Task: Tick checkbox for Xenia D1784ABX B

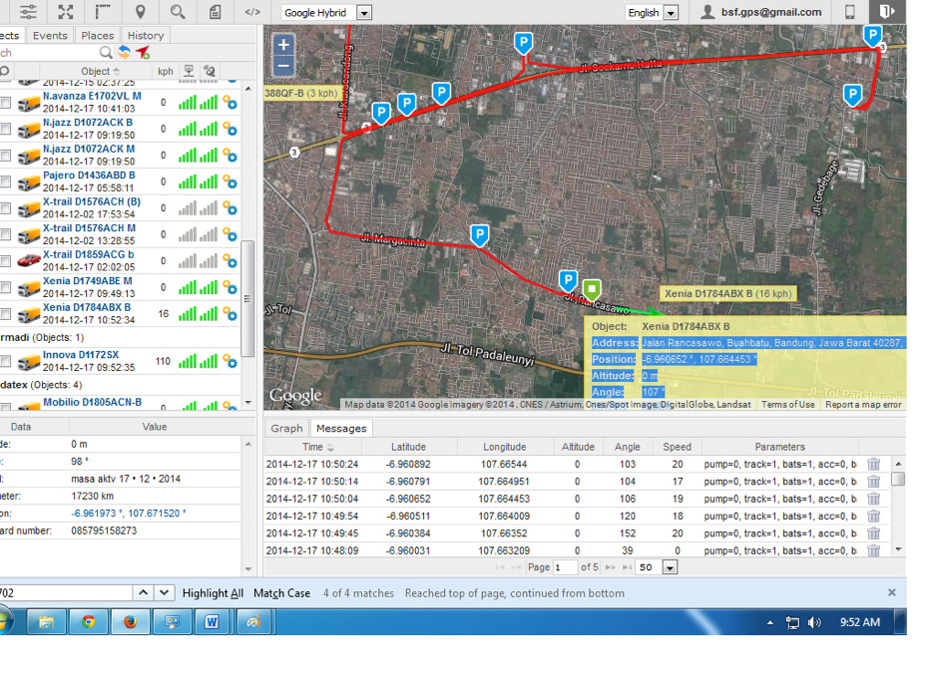Action: pos(5,314)
